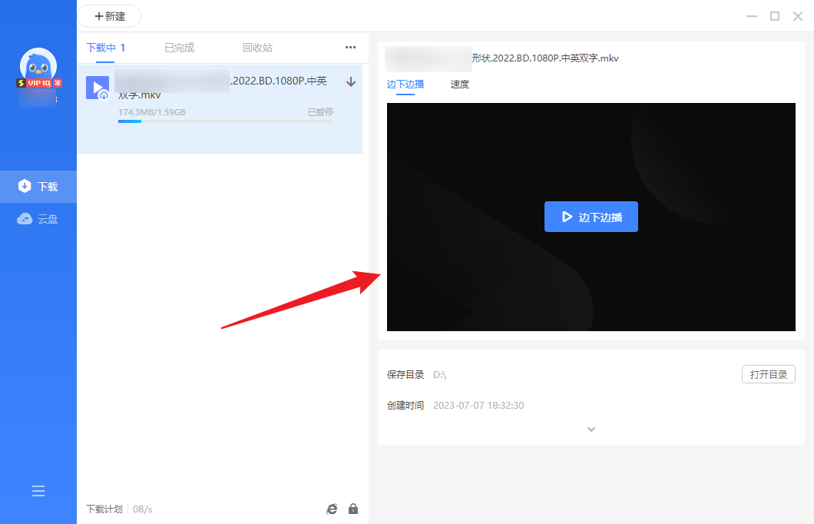Screen dimensions: 814x524
Task: Open the user avatar profile
Action: 38,65
